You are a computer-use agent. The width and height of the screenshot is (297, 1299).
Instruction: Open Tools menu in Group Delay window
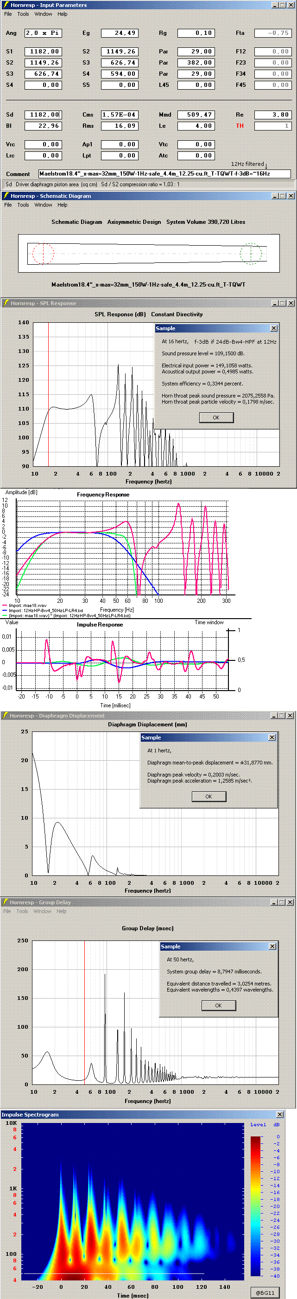pos(22,911)
